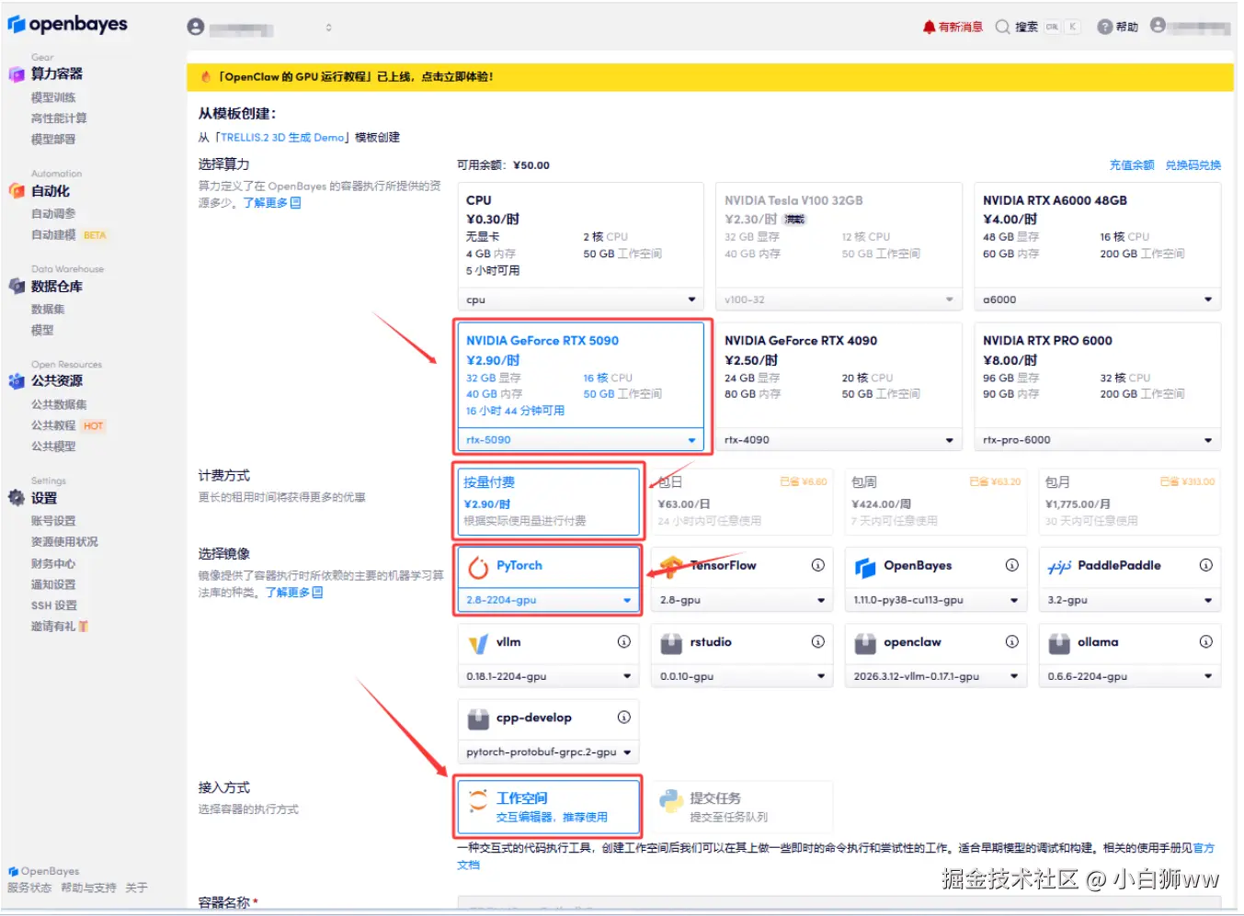This screenshot has height=916, width=1244.
Task: Open the account switcher next to username
Action: pos(328,28)
